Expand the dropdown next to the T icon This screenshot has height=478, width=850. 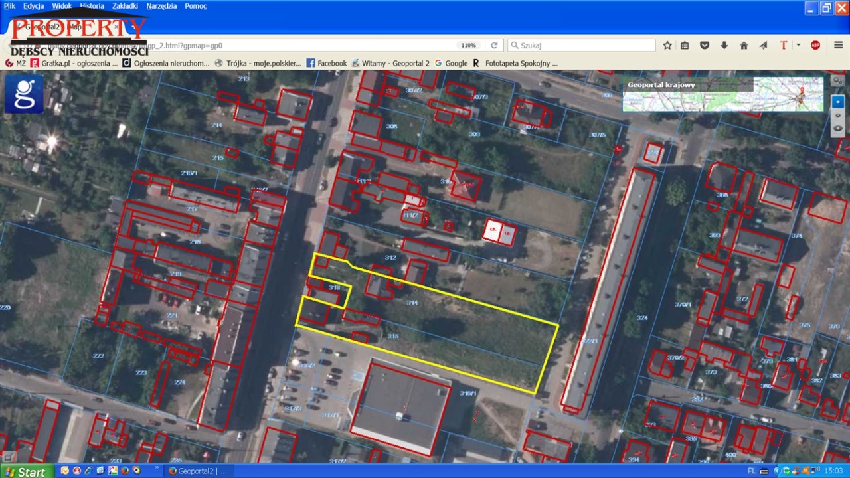pyautogui.click(x=798, y=46)
